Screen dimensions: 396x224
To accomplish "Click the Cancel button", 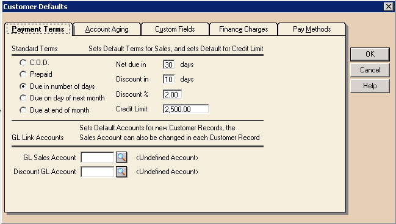I will [370, 70].
